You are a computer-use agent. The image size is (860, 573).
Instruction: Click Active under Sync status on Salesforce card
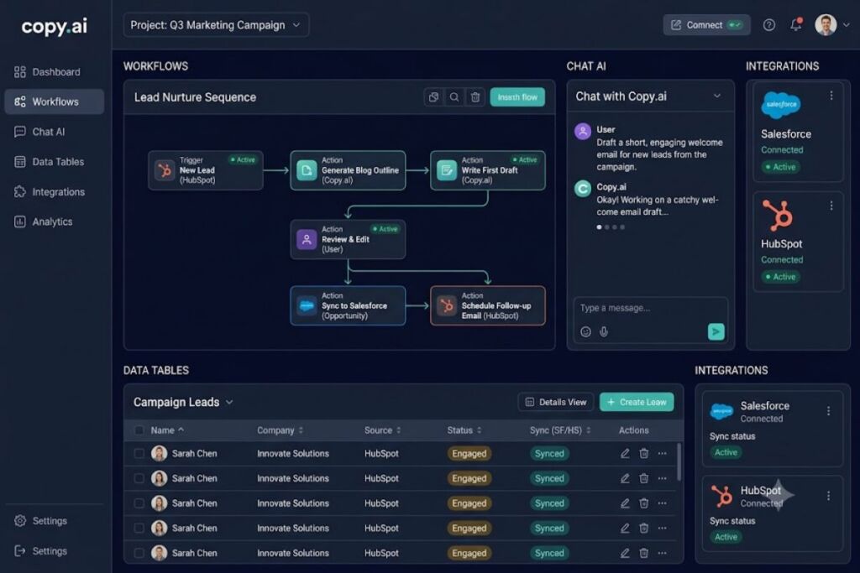point(726,452)
